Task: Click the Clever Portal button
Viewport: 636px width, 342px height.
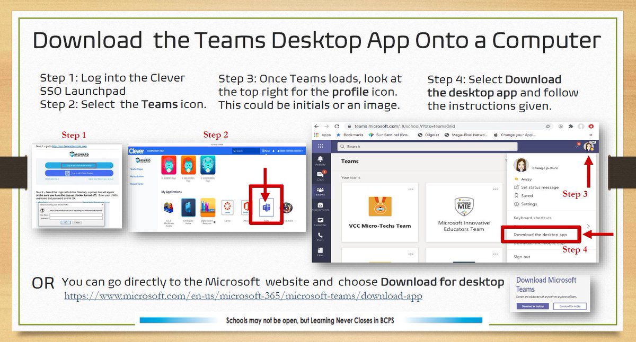Action: click(x=266, y=151)
